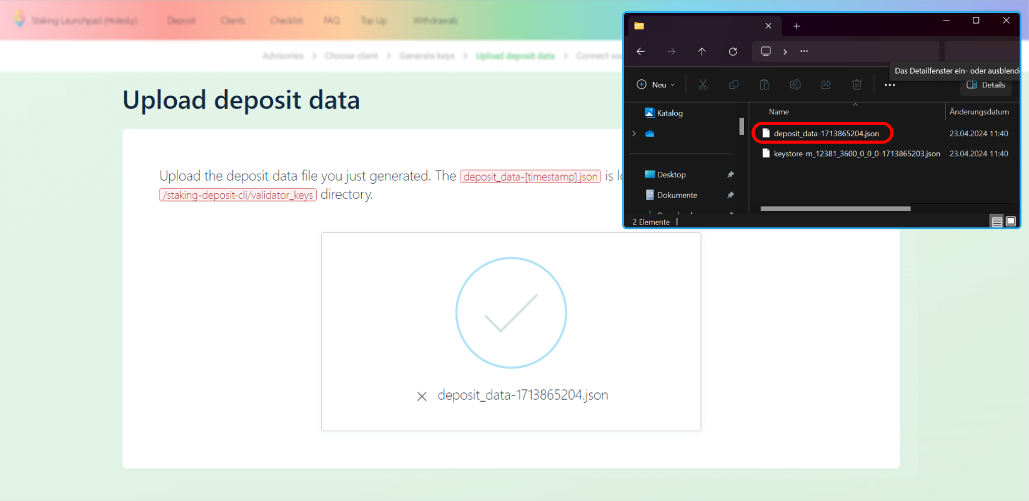Open Deposit in the Launchpad navigation
This screenshot has width=1029, height=501.
point(181,21)
